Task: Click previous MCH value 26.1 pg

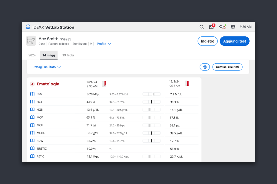Action: 175,125
